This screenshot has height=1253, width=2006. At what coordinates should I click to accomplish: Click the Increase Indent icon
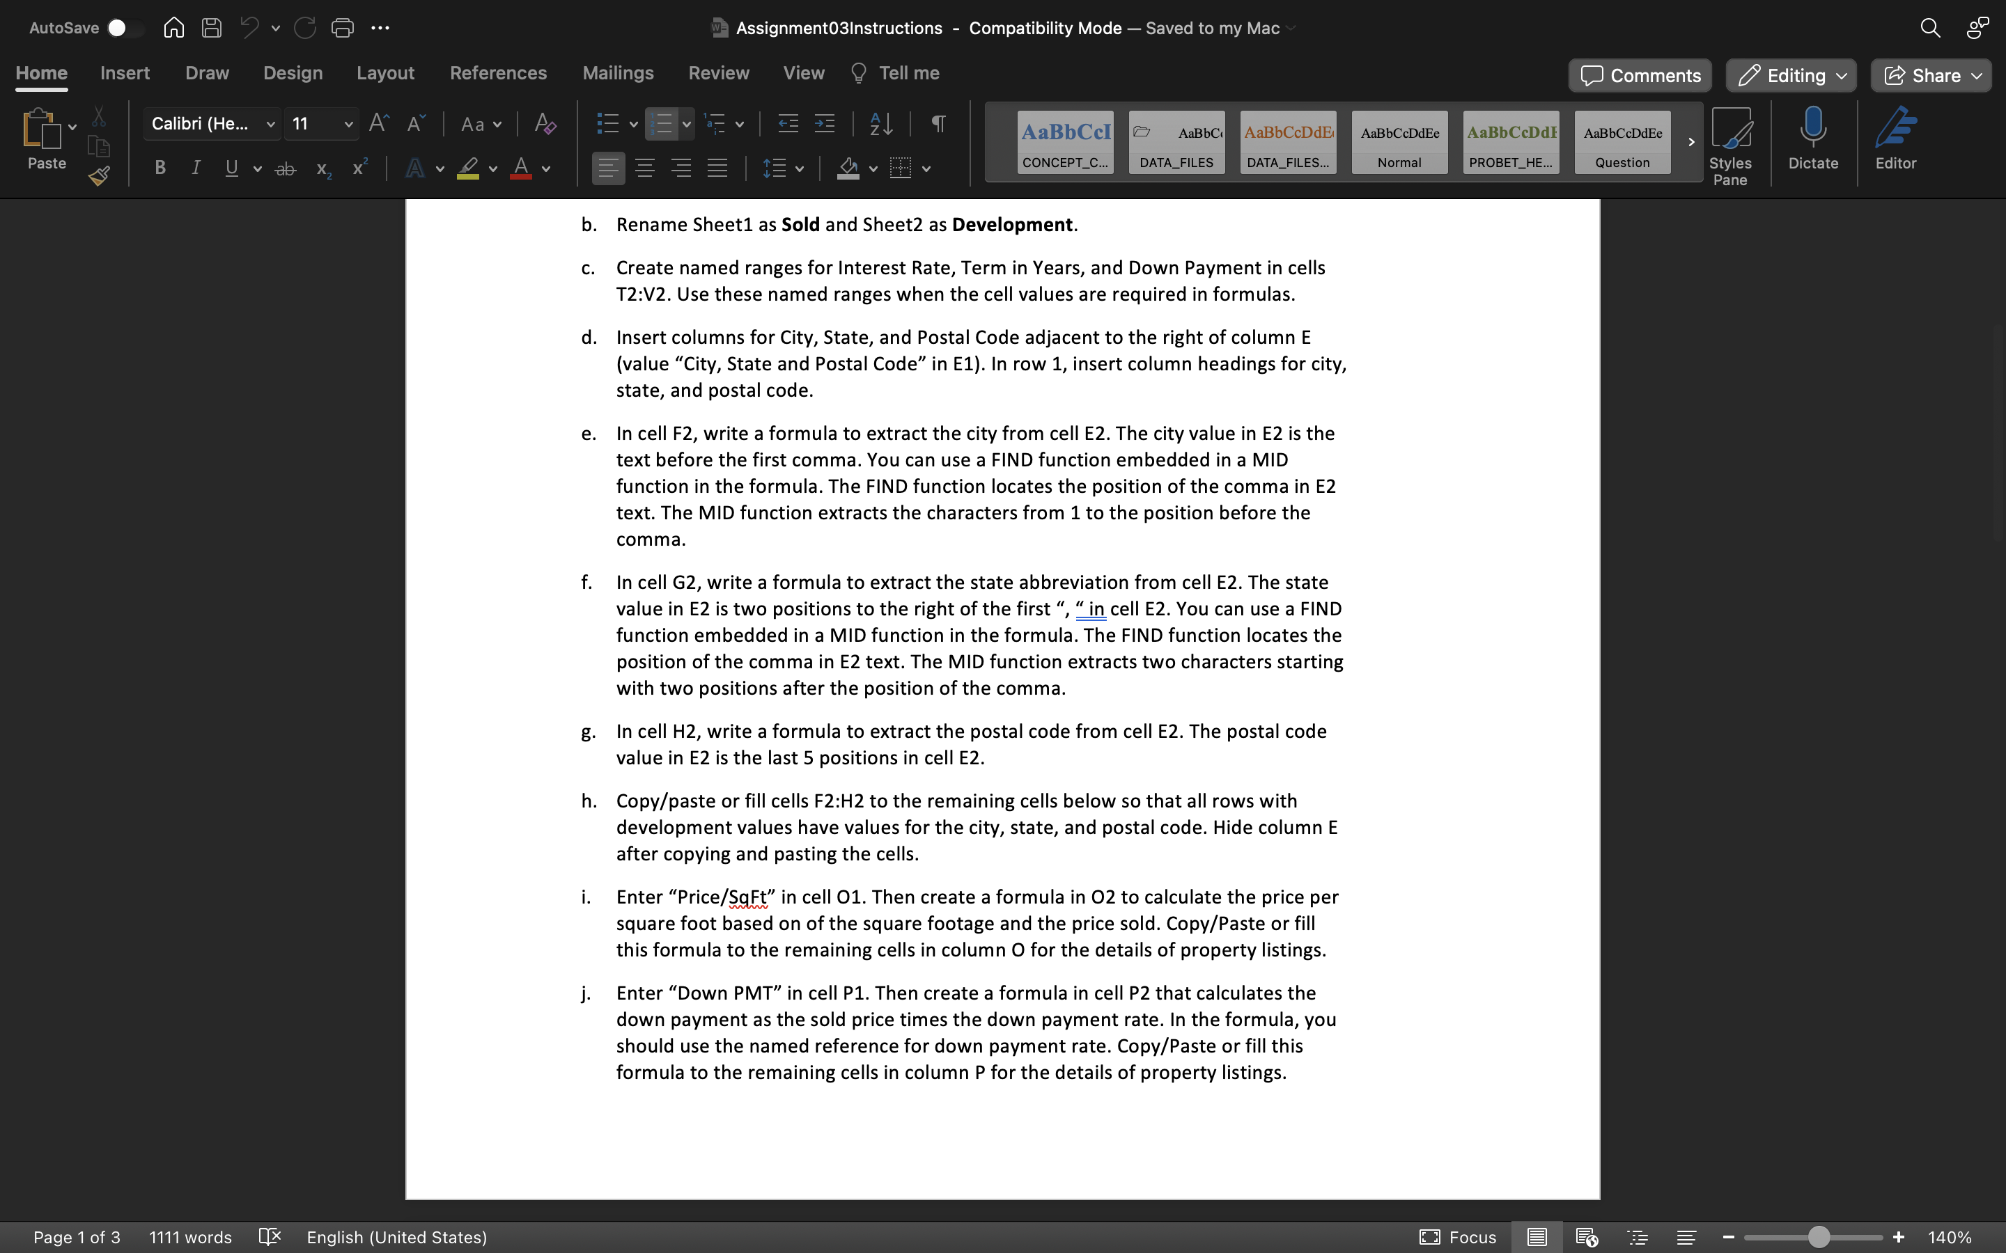[825, 125]
